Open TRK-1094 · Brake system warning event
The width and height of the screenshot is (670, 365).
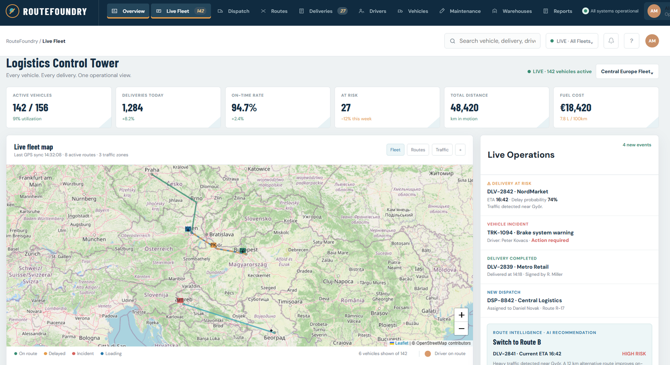tap(569, 233)
